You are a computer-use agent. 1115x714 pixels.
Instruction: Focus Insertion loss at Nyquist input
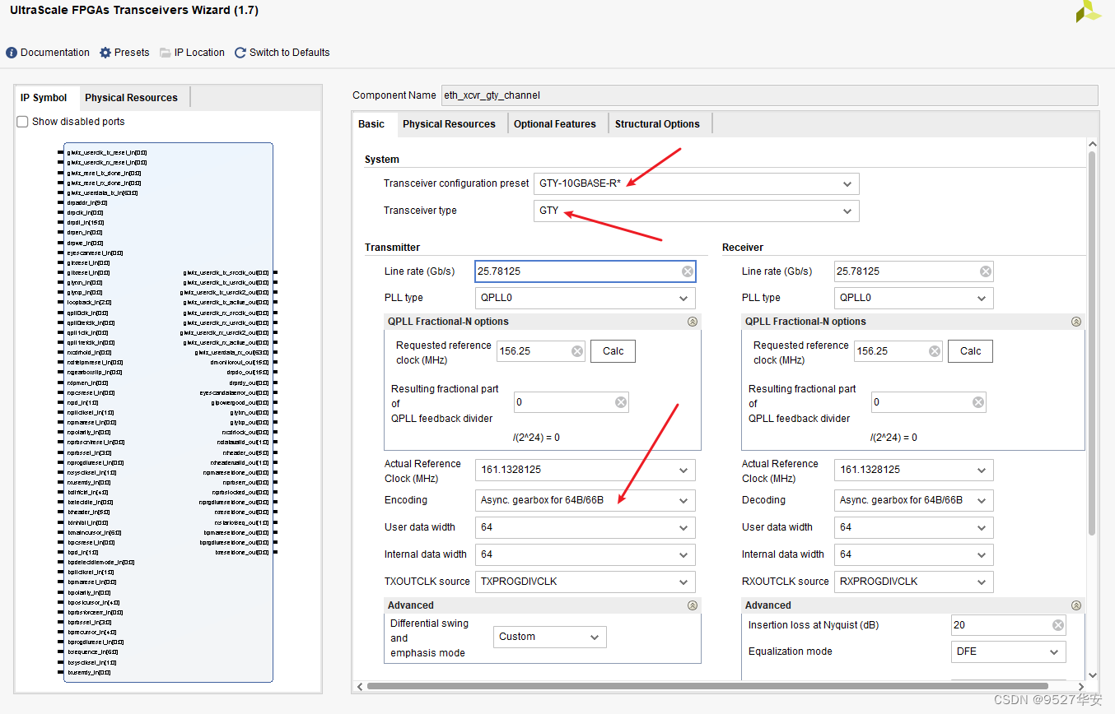click(x=1009, y=625)
